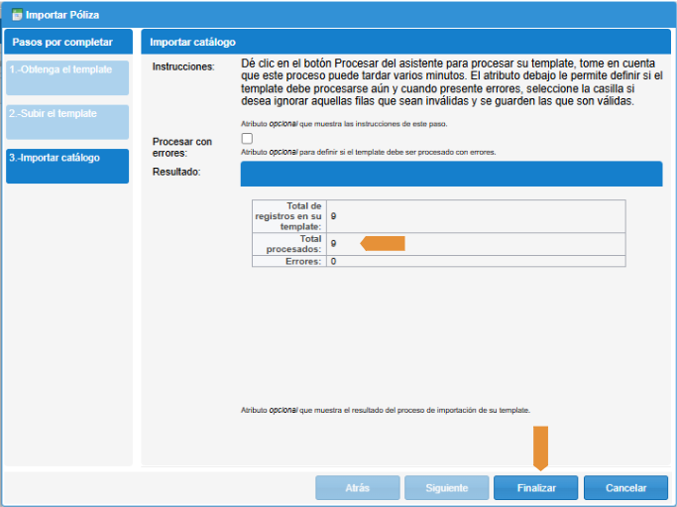Click the Errores count cell showing 0
Screen dimensions: 677x507
coord(476,261)
